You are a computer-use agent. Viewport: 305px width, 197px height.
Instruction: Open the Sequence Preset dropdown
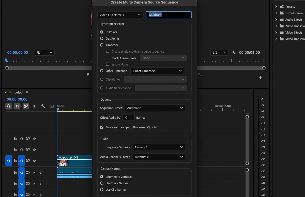(x=155, y=108)
